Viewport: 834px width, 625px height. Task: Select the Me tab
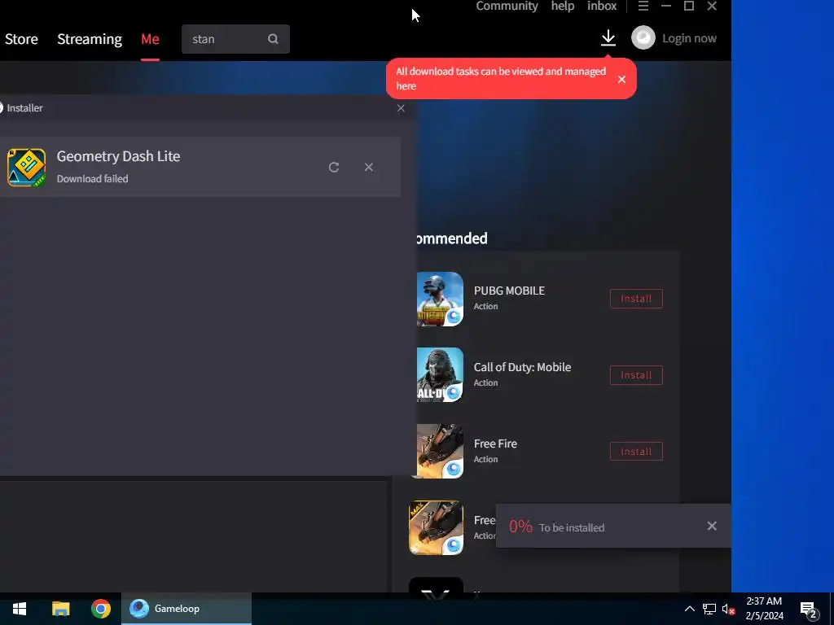150,39
